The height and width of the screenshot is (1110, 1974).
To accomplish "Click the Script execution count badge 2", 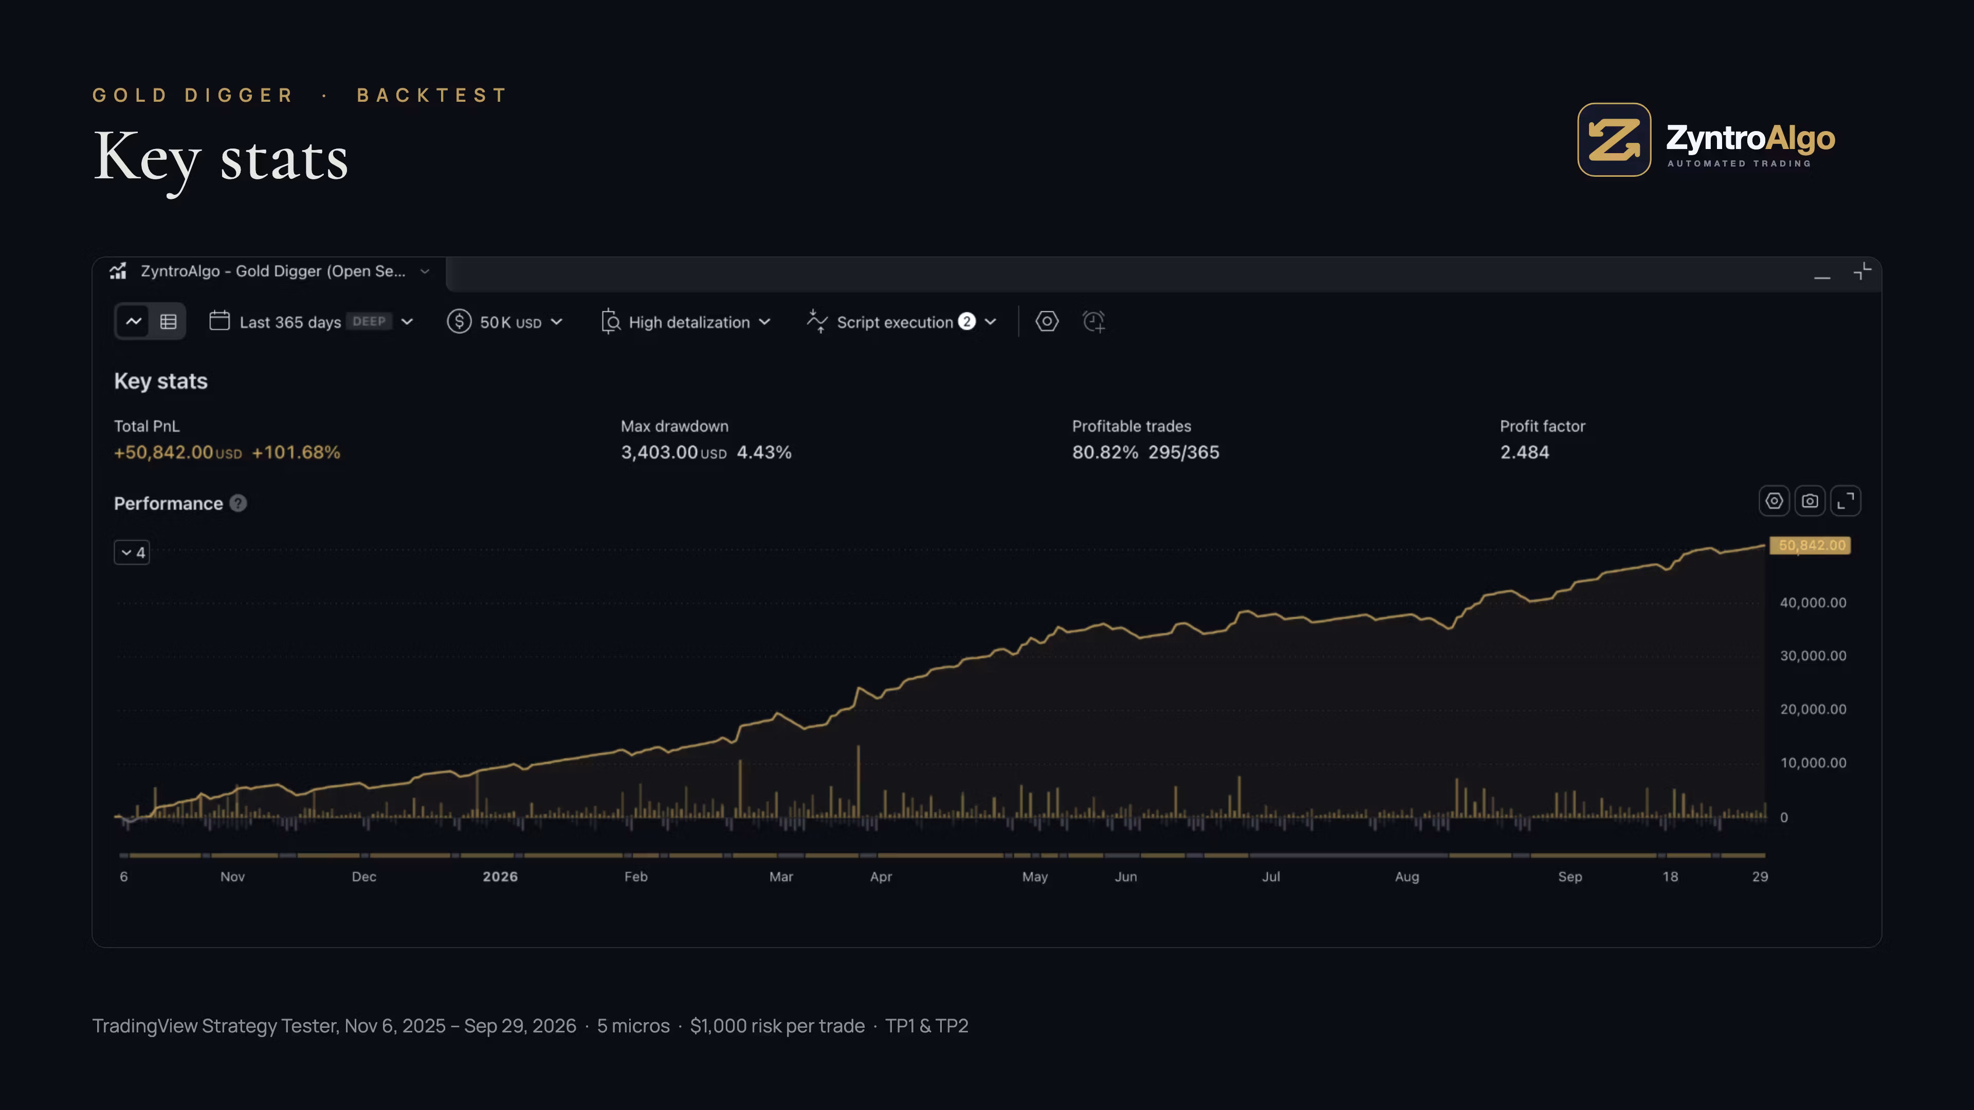I will (967, 322).
